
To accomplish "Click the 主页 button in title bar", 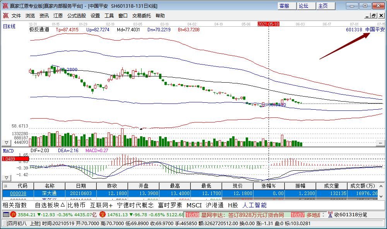I will coord(325,6).
